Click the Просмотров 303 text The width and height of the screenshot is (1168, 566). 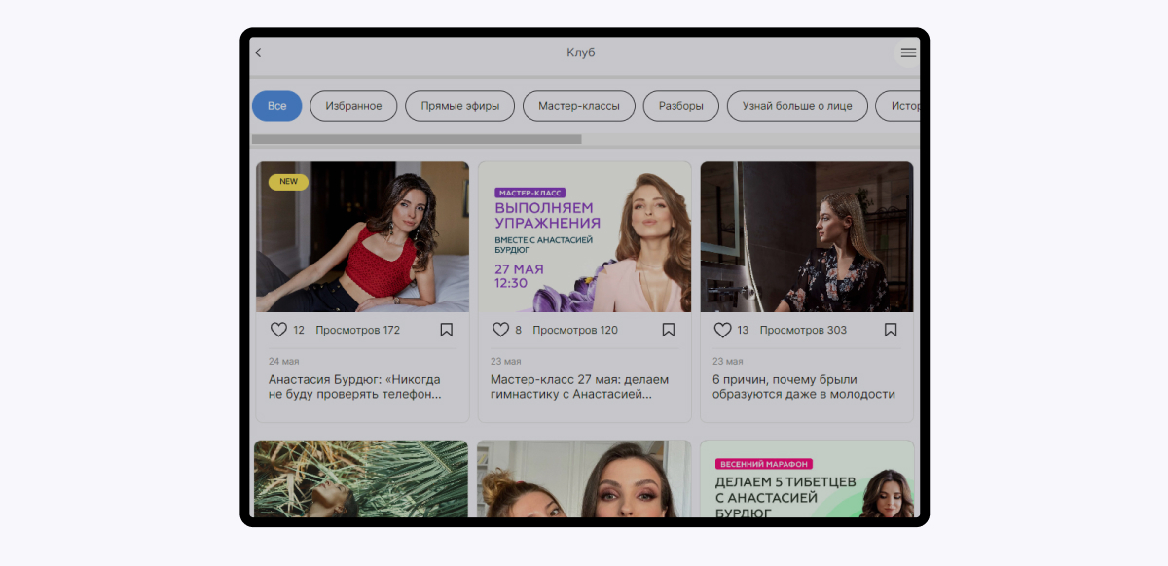(803, 330)
